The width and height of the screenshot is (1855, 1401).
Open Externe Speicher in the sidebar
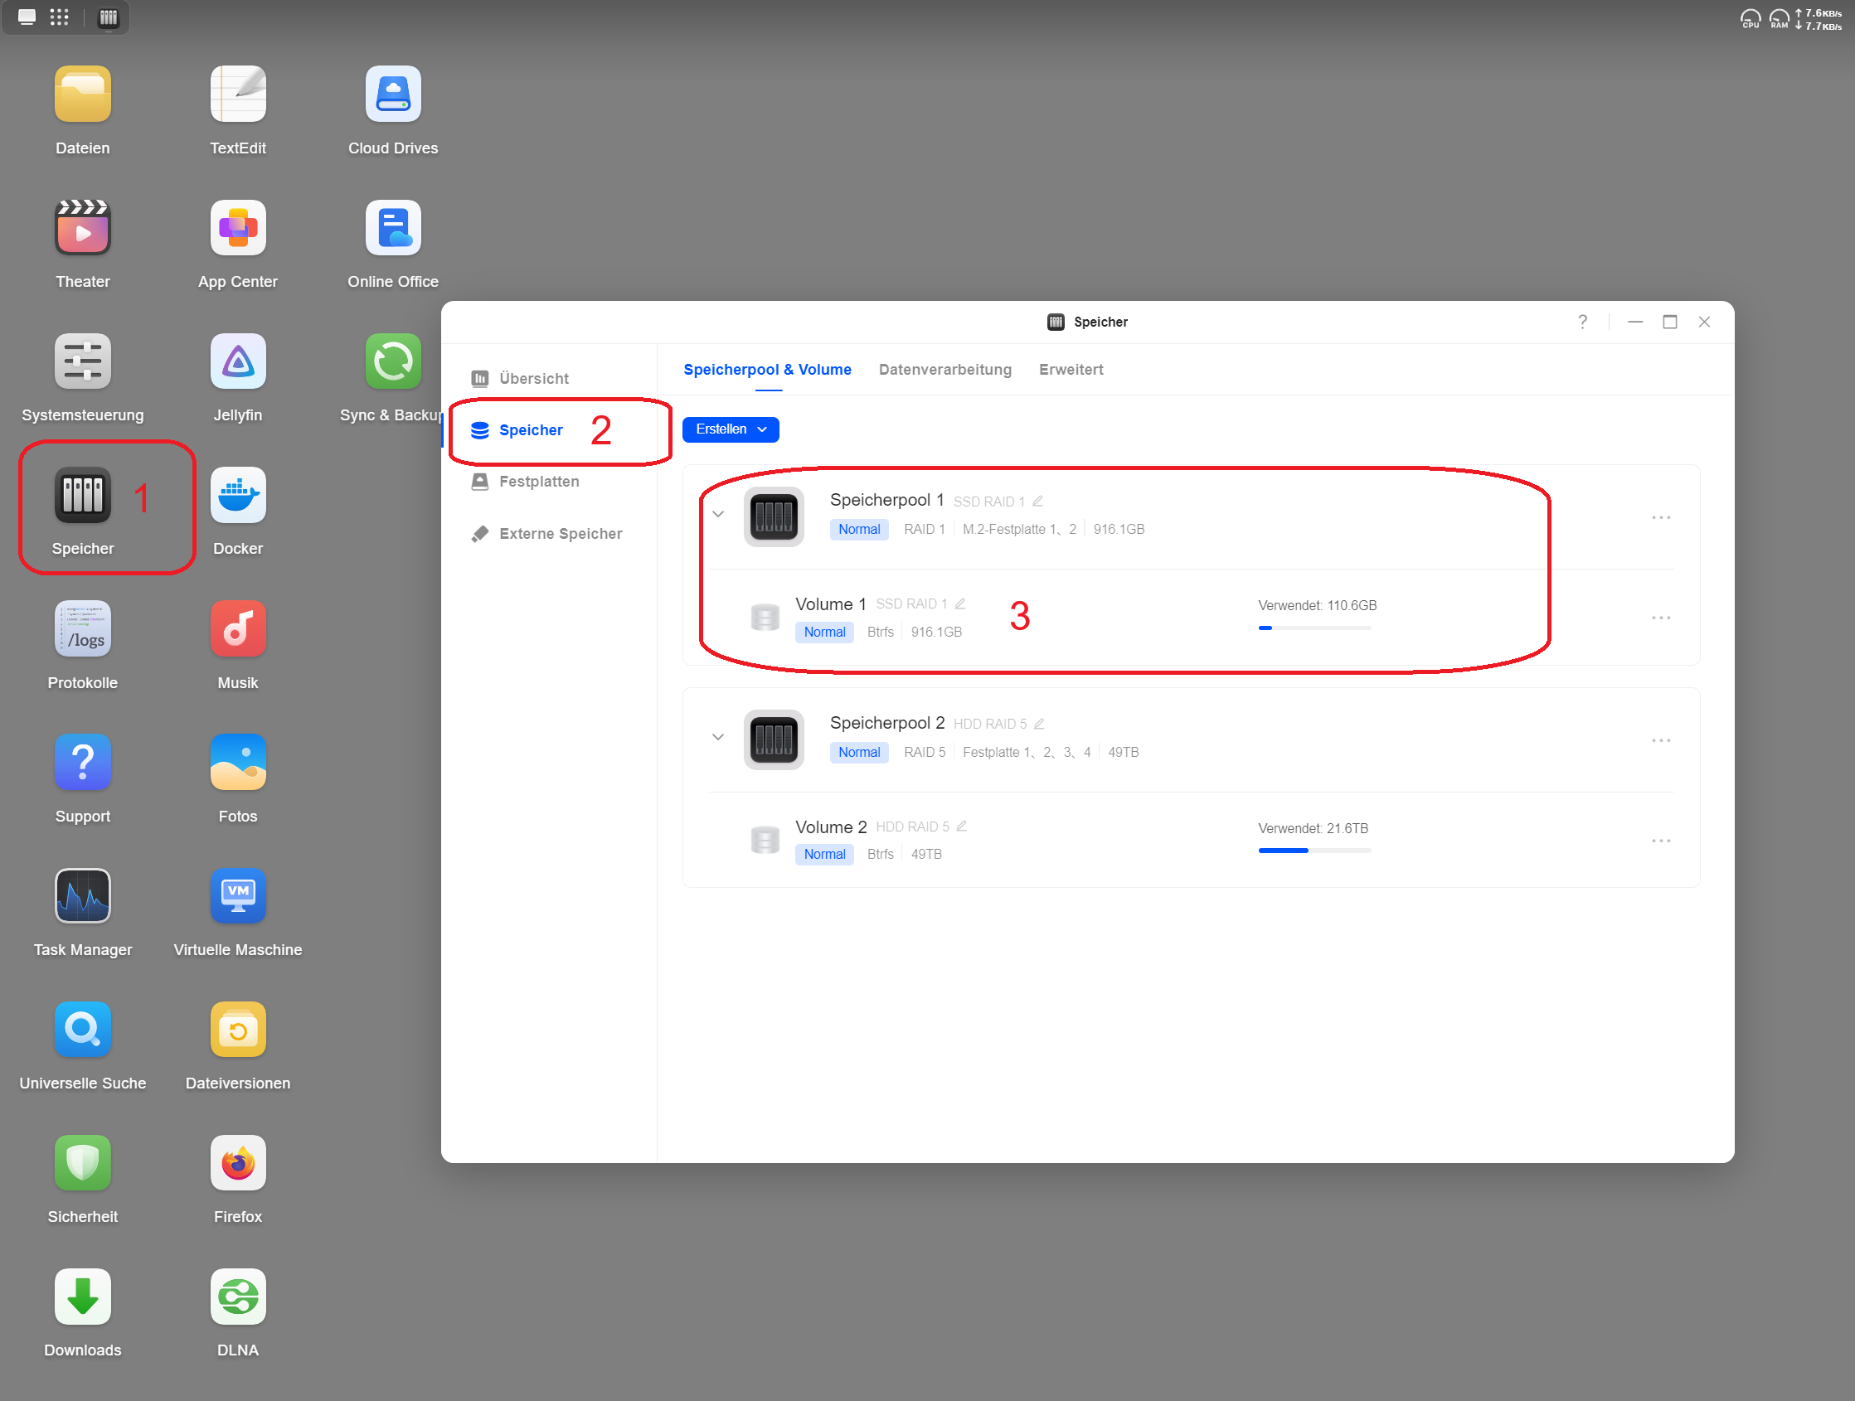click(x=560, y=534)
